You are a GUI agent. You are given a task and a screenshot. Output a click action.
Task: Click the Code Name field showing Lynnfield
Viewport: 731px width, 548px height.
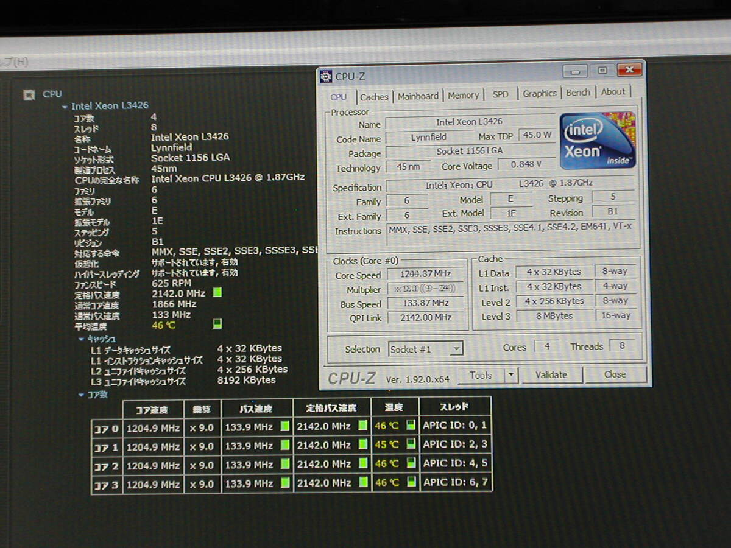point(428,138)
